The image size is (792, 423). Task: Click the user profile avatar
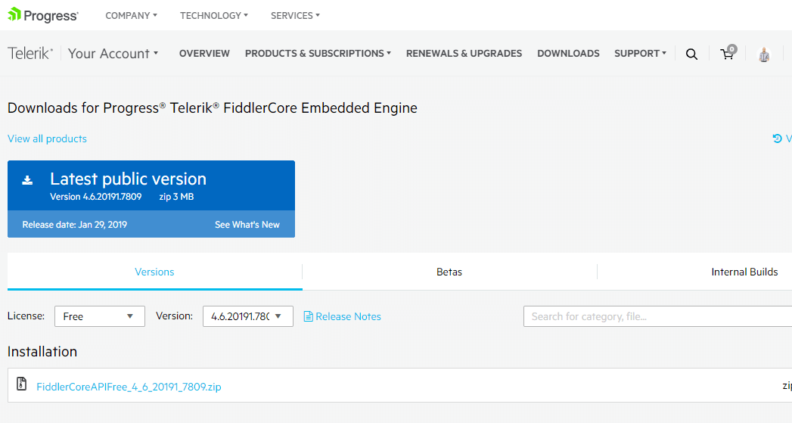pos(764,54)
